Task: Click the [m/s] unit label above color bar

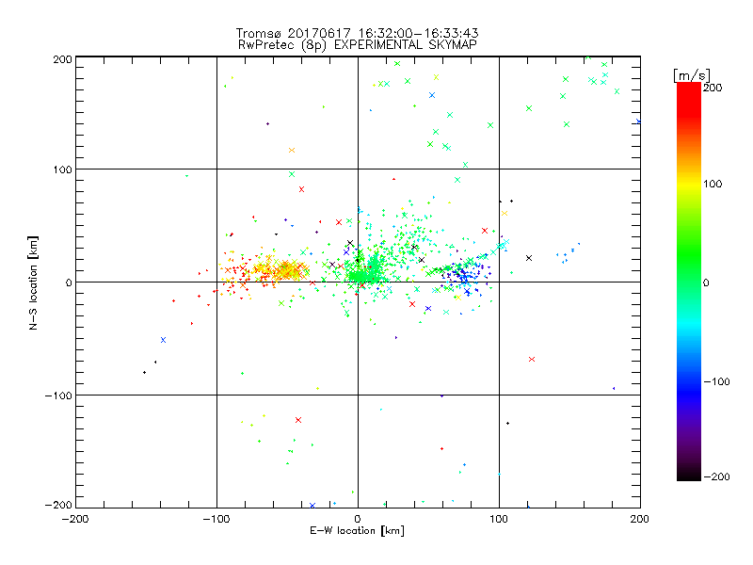Action: pyautogui.click(x=692, y=75)
